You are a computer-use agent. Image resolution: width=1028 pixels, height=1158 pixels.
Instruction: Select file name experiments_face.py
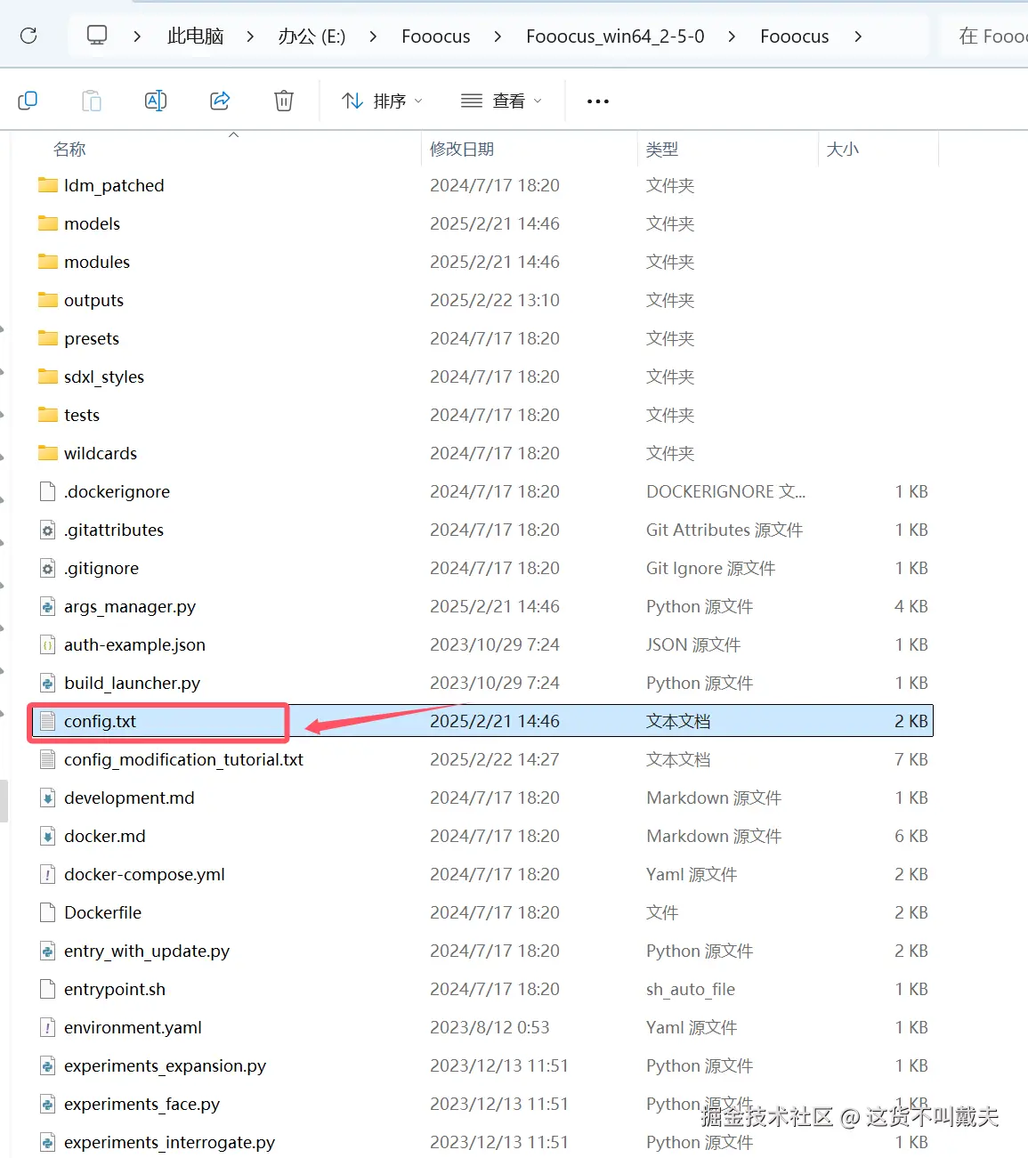click(x=142, y=1104)
